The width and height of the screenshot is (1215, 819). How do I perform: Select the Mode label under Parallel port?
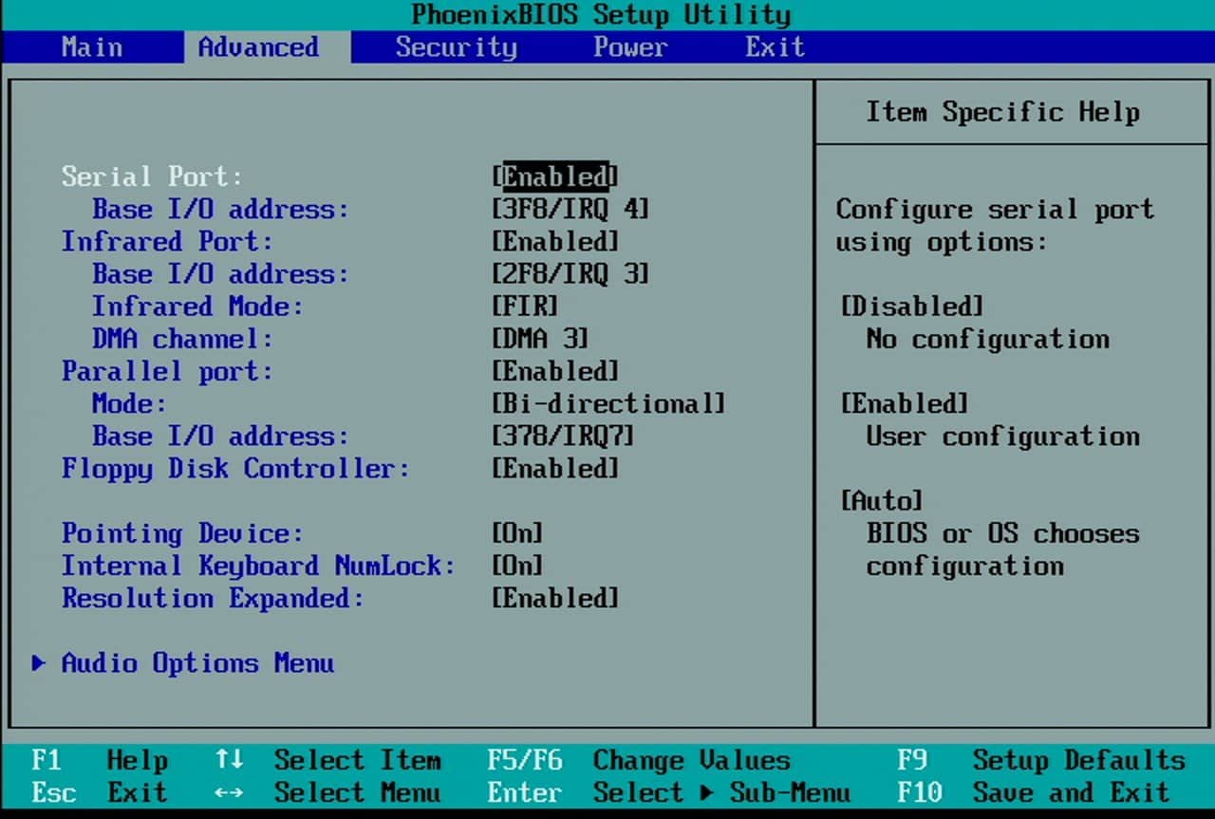(x=129, y=403)
